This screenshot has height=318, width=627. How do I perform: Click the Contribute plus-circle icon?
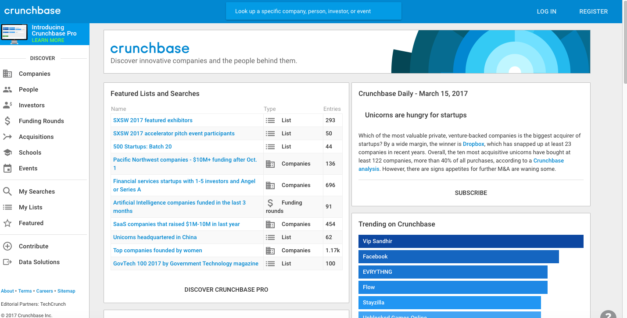(7, 246)
